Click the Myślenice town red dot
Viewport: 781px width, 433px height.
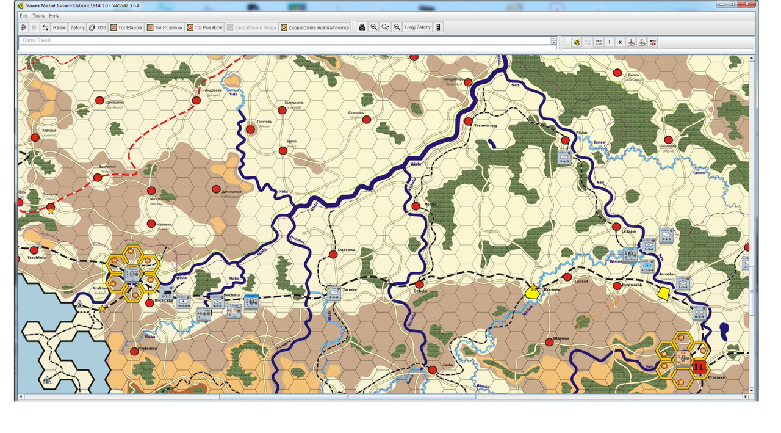click(134, 351)
